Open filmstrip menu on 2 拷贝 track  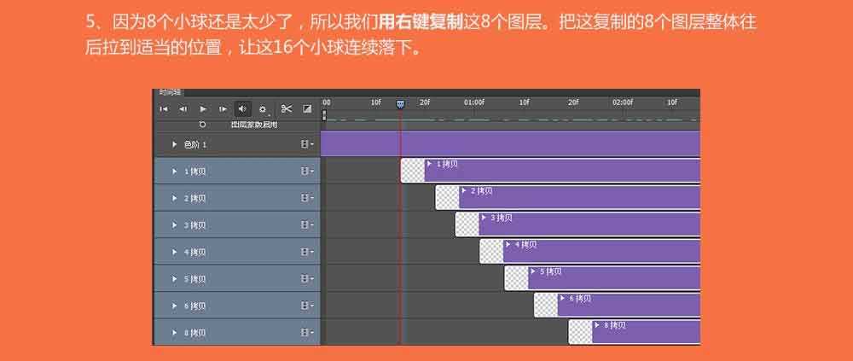(305, 199)
